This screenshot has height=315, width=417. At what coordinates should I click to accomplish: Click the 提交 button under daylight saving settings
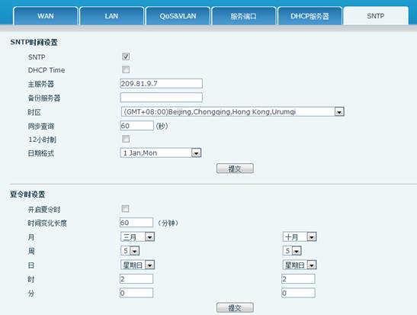[x=235, y=307]
